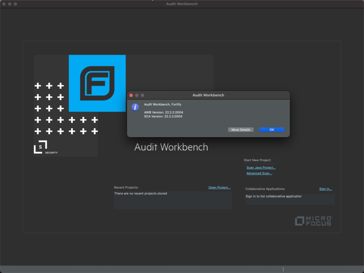
Task: Click 'Sign in to list collaborative' text
Action: coord(273,196)
